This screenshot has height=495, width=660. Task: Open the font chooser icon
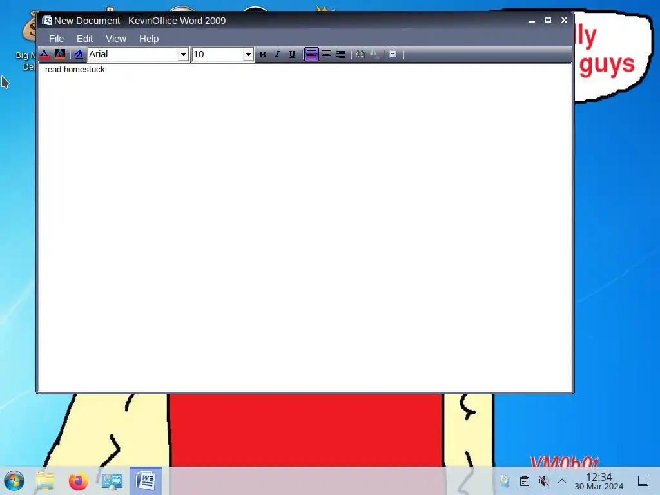[x=78, y=54]
